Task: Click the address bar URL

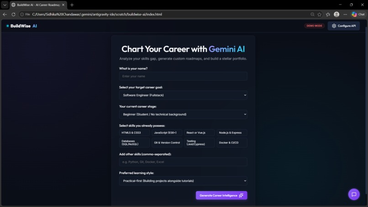Action: (97, 14)
